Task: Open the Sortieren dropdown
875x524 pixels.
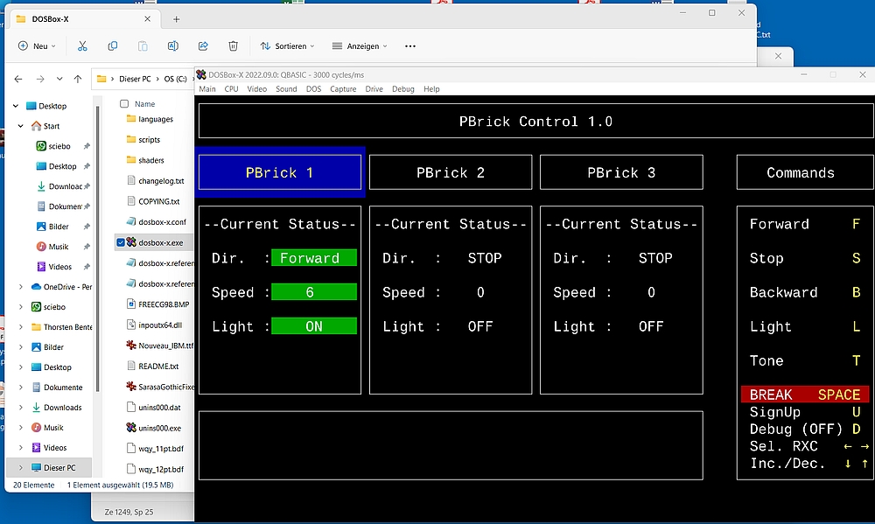Action: [x=287, y=46]
